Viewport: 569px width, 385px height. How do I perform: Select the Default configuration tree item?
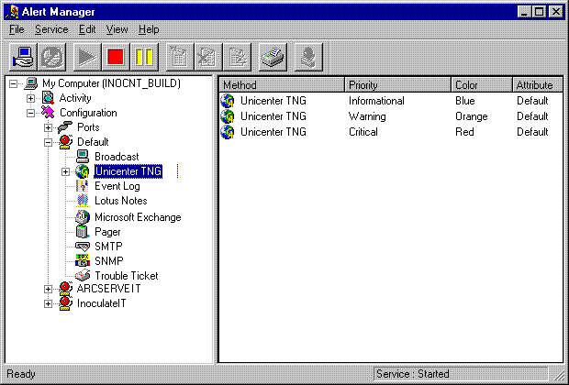click(x=93, y=142)
